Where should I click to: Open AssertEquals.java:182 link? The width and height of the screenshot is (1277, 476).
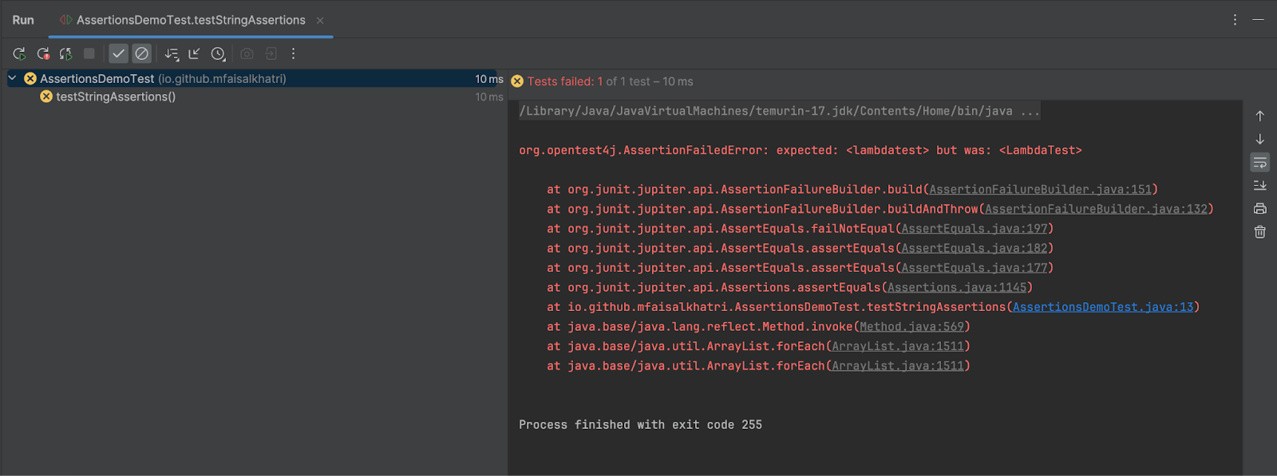(x=975, y=248)
